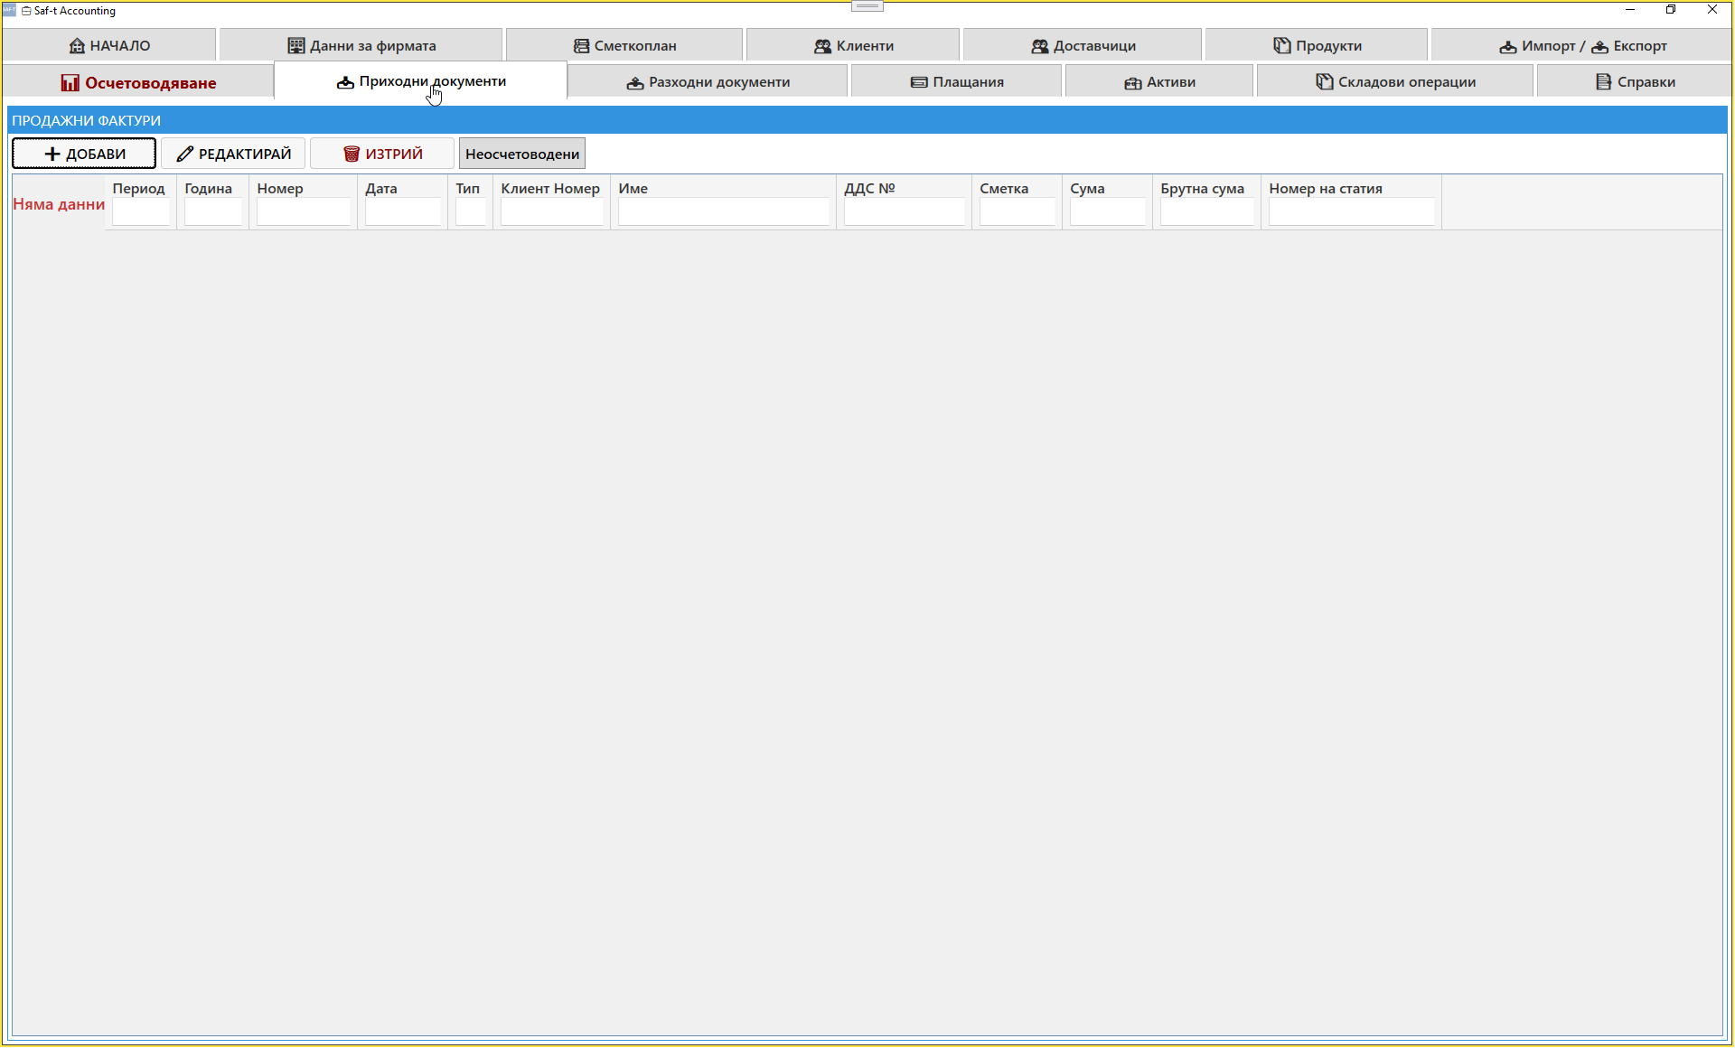The image size is (1735, 1048).
Task: Click the Сума filter field
Action: [x=1108, y=212]
